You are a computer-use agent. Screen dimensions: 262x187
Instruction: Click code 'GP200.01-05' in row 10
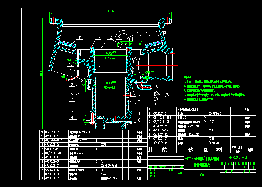52,178
